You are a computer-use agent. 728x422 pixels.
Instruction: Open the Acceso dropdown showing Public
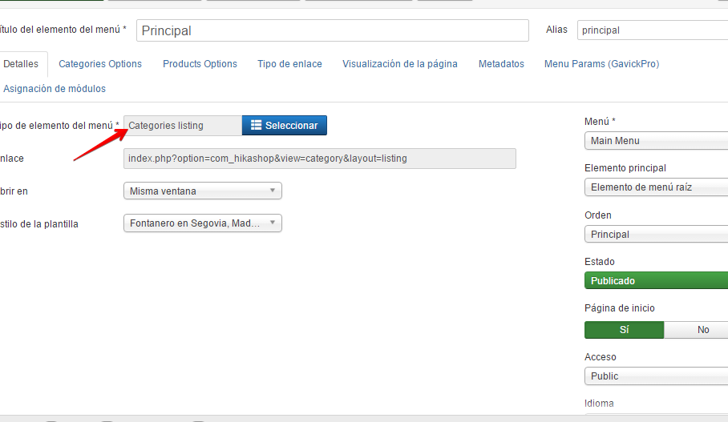point(656,376)
